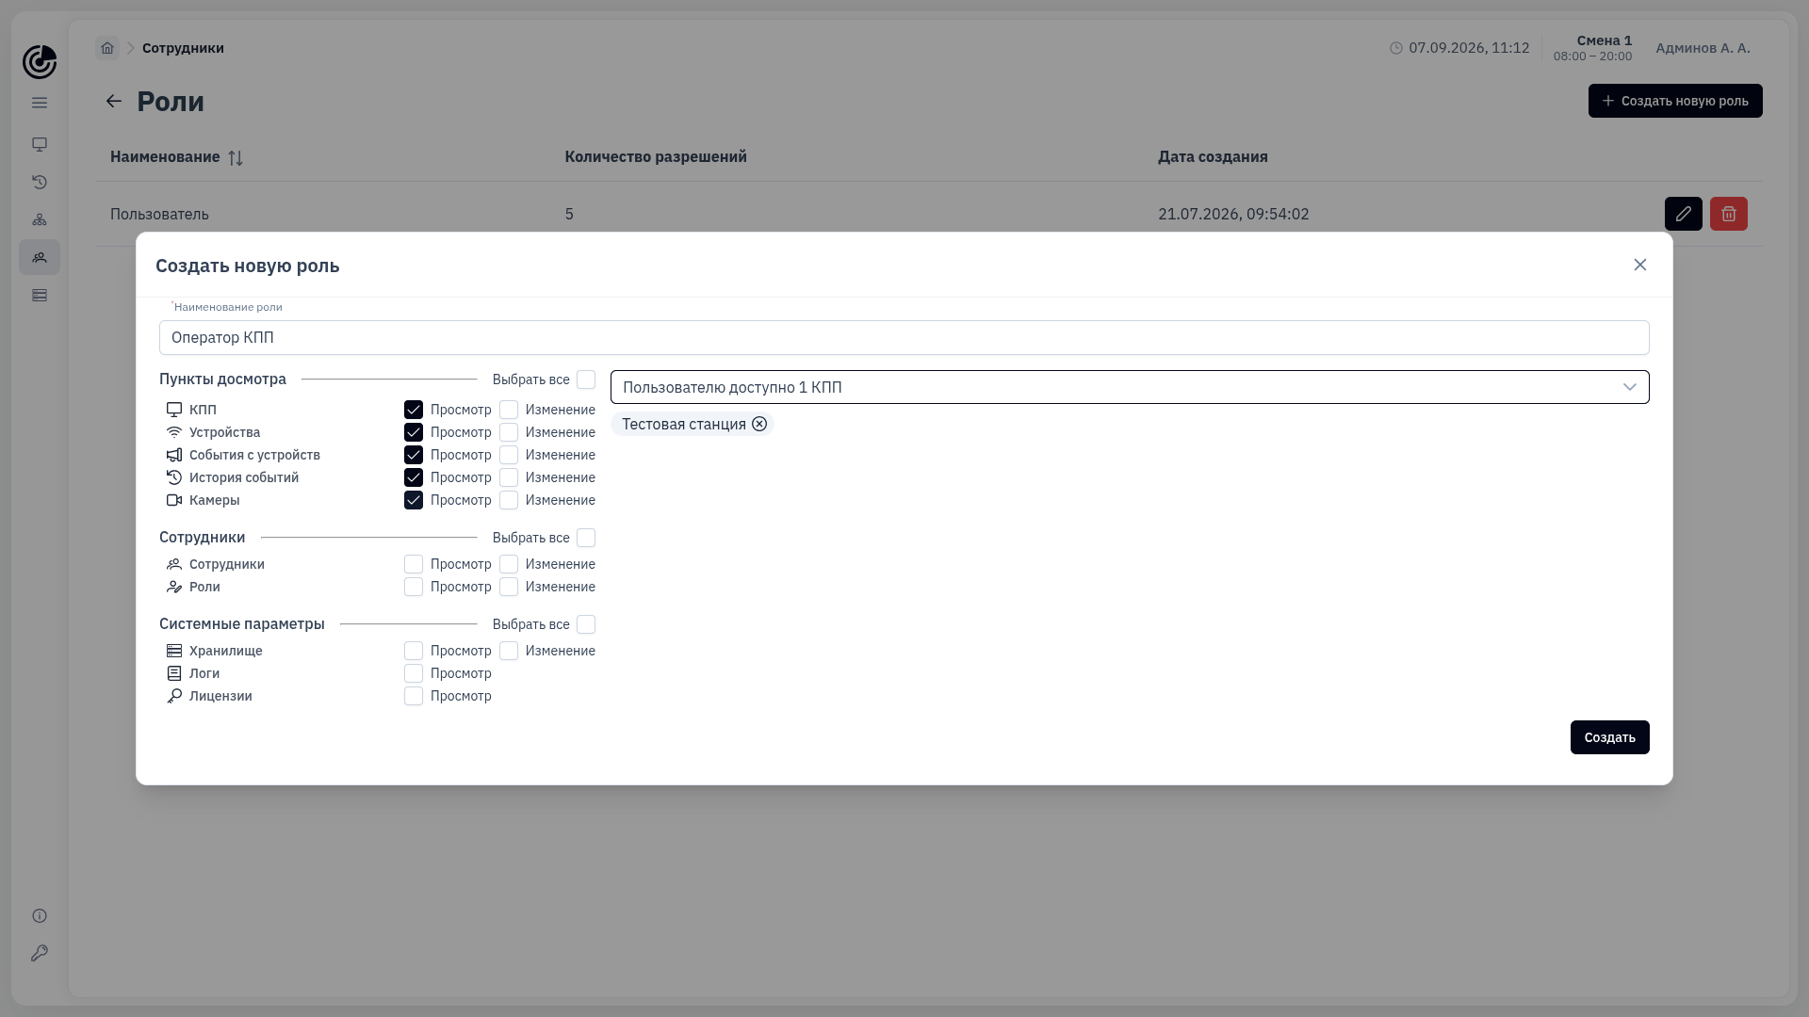Screen dimensions: 1809x1017
Task: Open the hierarchy icon in sidebar
Action: [40, 219]
